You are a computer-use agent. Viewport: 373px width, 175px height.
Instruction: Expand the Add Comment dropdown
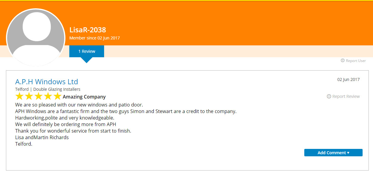click(333, 153)
